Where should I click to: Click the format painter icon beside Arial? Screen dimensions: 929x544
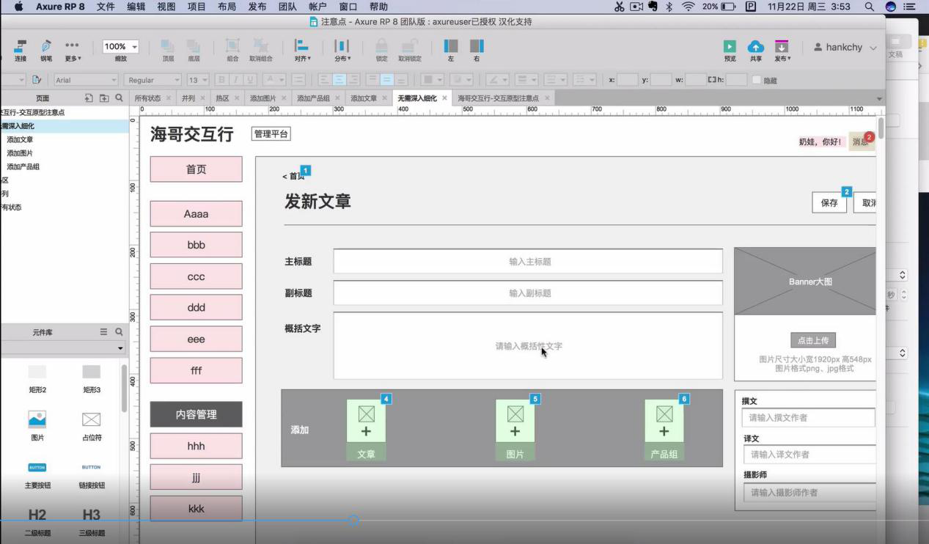[x=37, y=80]
